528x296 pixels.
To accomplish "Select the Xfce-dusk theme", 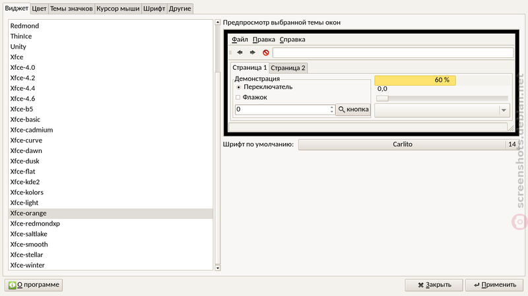I will (x=111, y=162).
